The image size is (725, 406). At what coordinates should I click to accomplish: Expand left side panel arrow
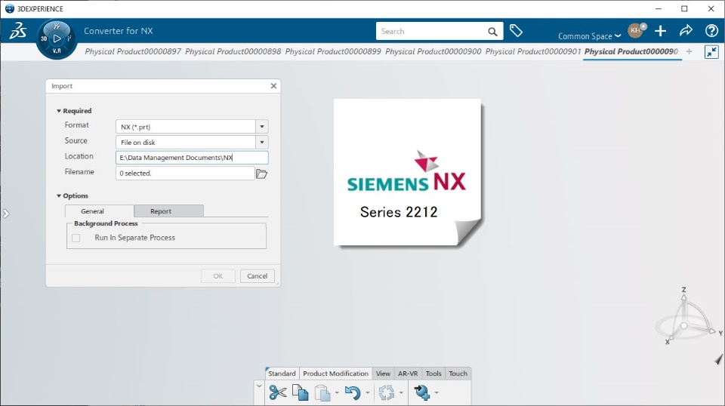pyautogui.click(x=5, y=214)
